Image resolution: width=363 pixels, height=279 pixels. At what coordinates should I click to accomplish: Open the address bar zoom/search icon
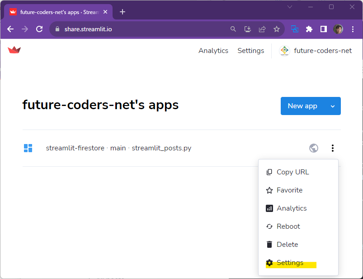pyautogui.click(x=233, y=29)
